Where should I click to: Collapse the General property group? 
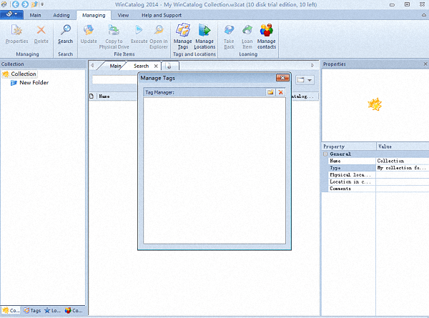pos(325,154)
